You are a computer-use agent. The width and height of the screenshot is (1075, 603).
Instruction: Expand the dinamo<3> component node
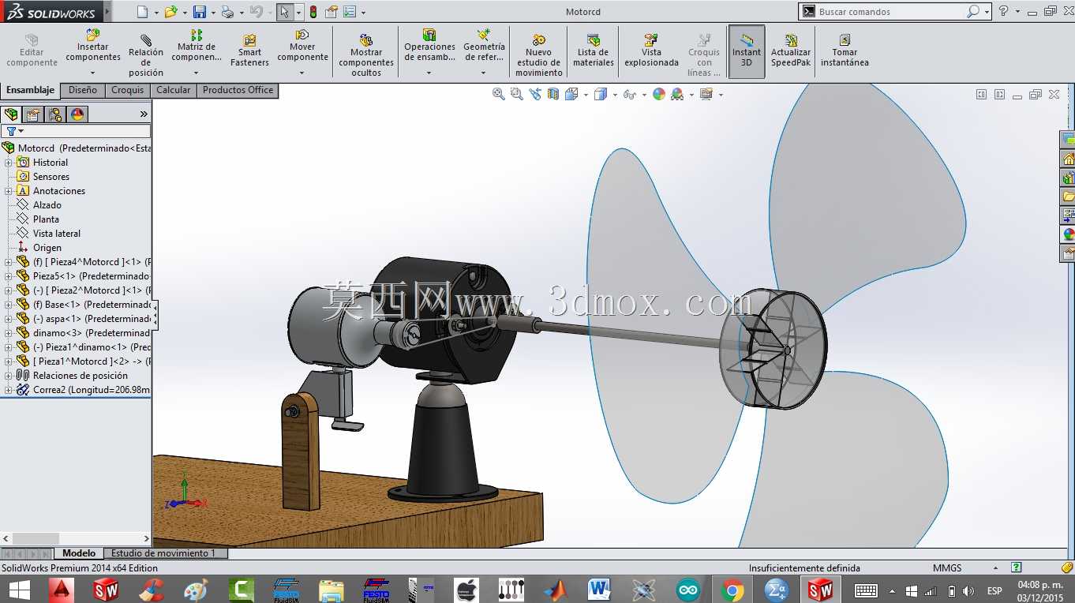9,333
